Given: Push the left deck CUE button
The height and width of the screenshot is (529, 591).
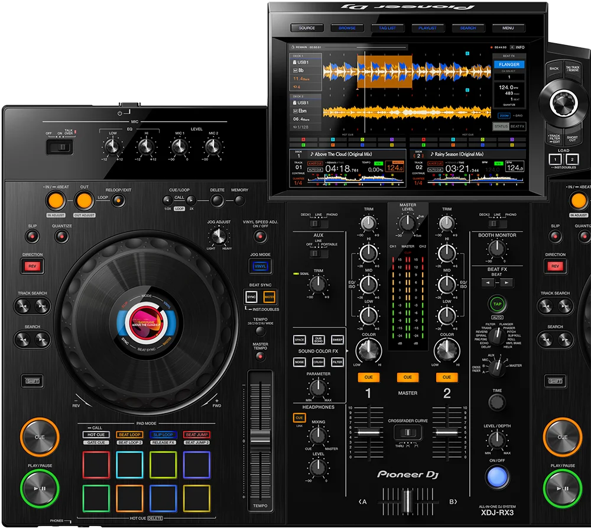Looking at the screenshot, I should 40,437.
